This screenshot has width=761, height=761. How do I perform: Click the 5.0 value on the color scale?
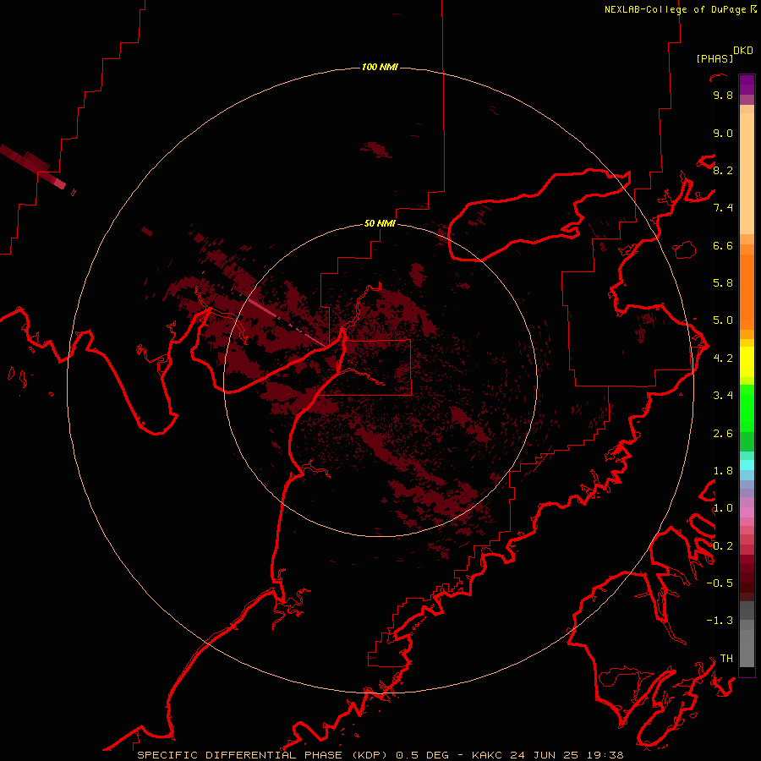pyautogui.click(x=723, y=320)
